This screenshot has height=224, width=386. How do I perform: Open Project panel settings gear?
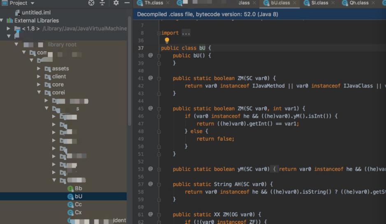click(116, 3)
